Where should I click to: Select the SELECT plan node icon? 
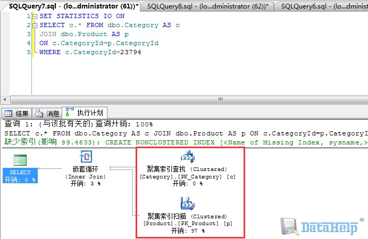[20, 160]
